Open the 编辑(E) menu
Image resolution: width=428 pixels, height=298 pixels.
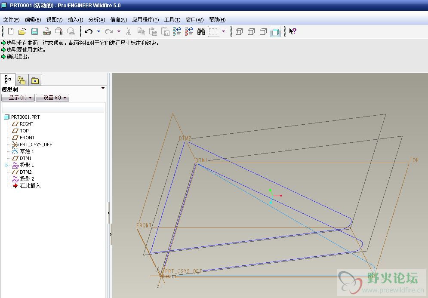33,20
